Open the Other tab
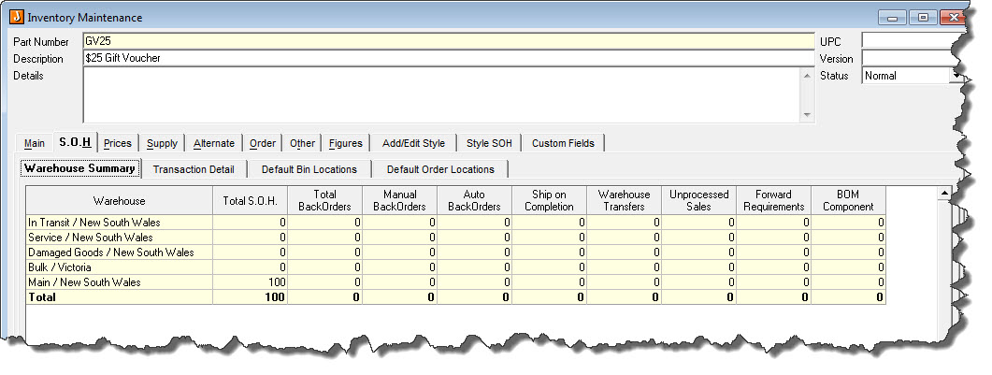The image size is (992, 375). [x=302, y=143]
